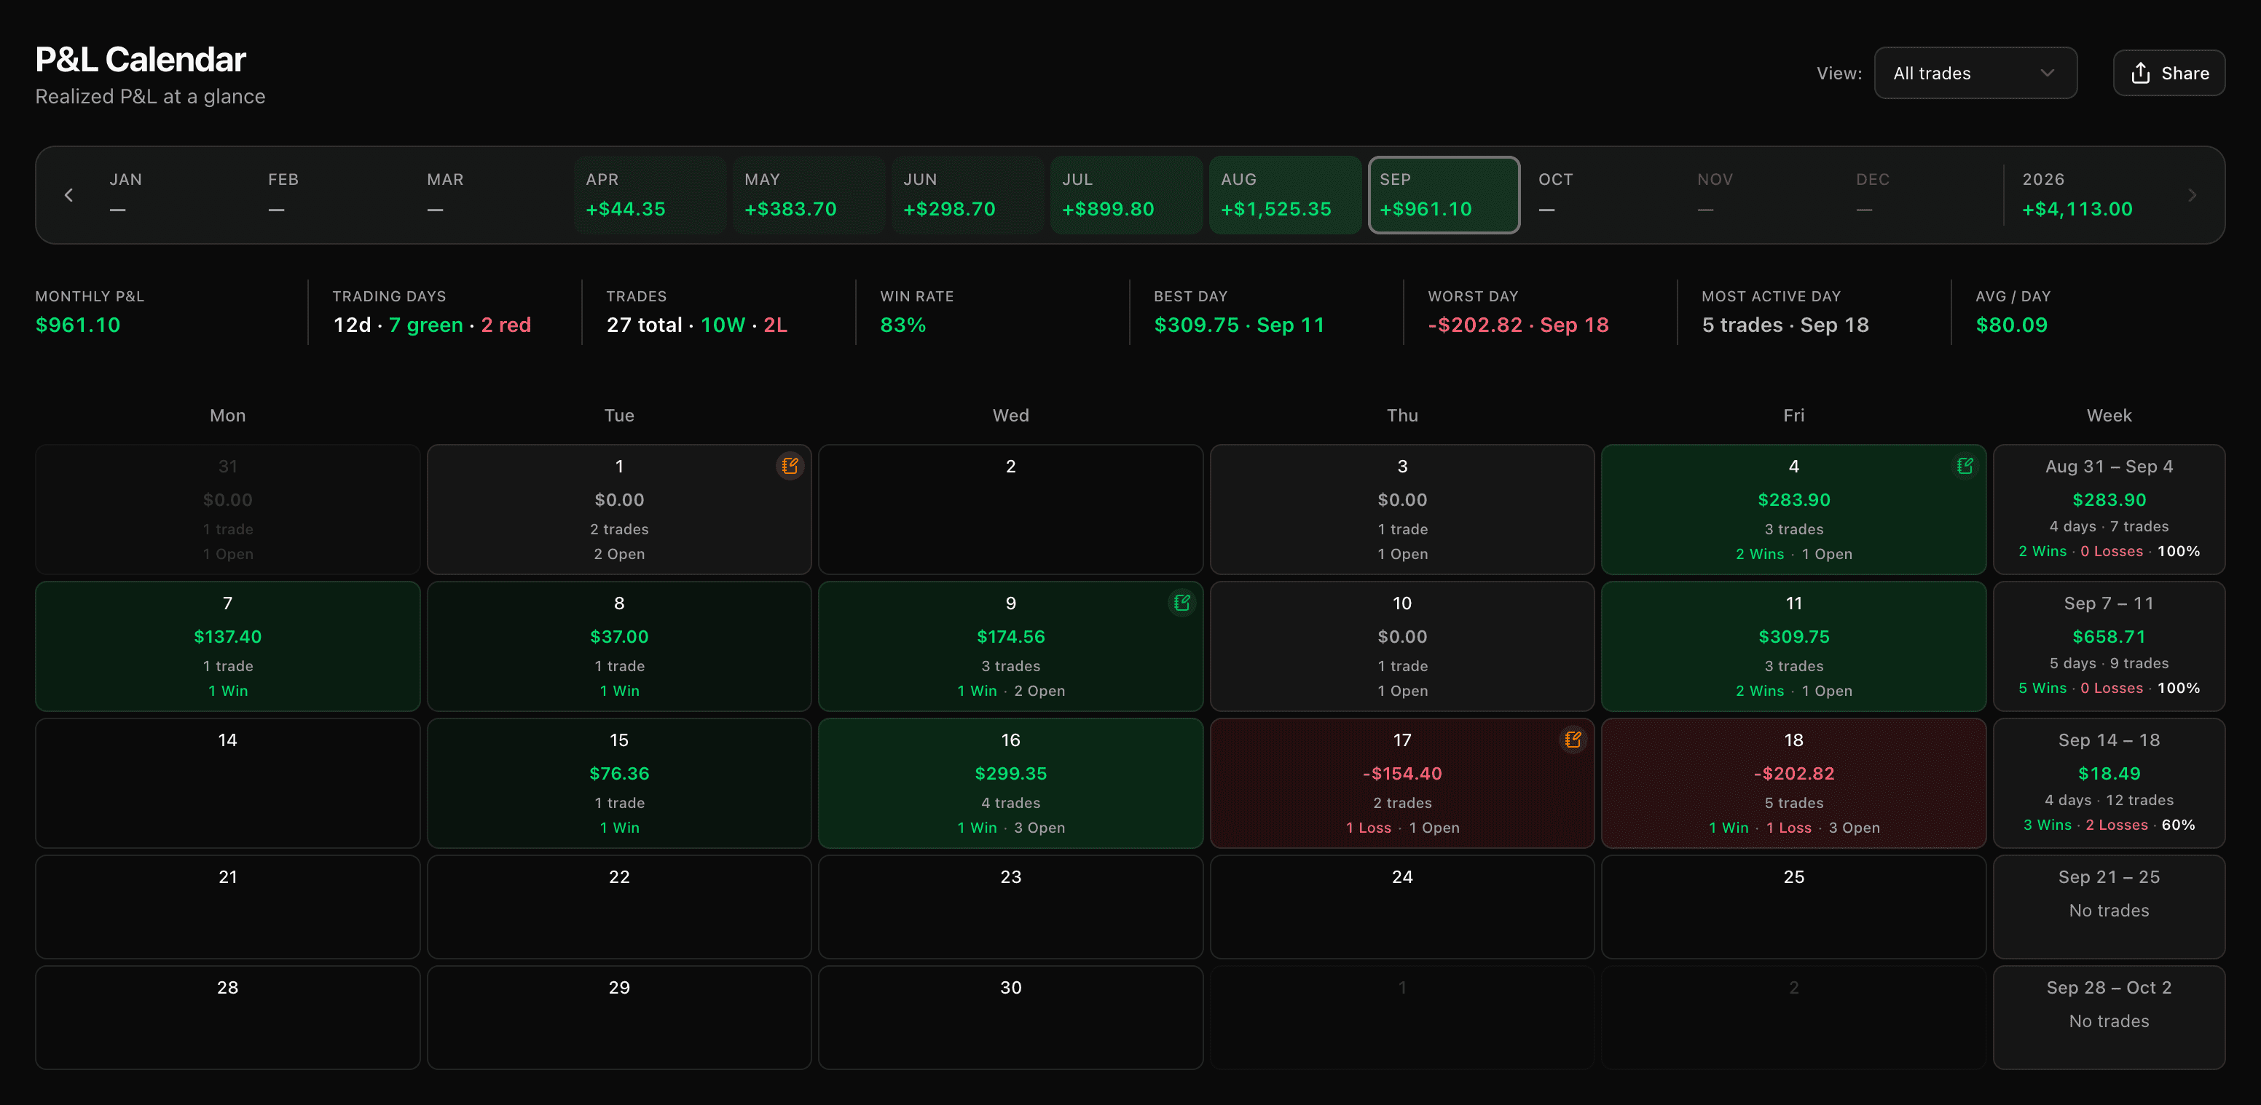Select the FEB month tab
This screenshot has height=1105, width=2261.
(x=333, y=194)
